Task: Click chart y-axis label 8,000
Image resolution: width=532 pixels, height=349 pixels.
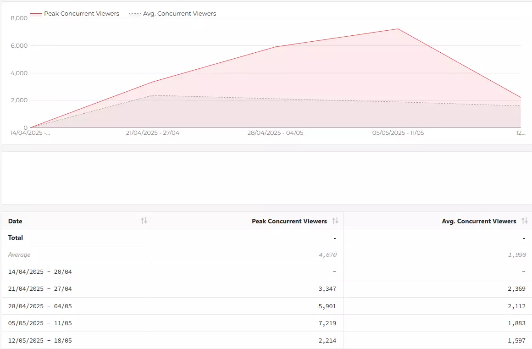Action: click(x=19, y=18)
